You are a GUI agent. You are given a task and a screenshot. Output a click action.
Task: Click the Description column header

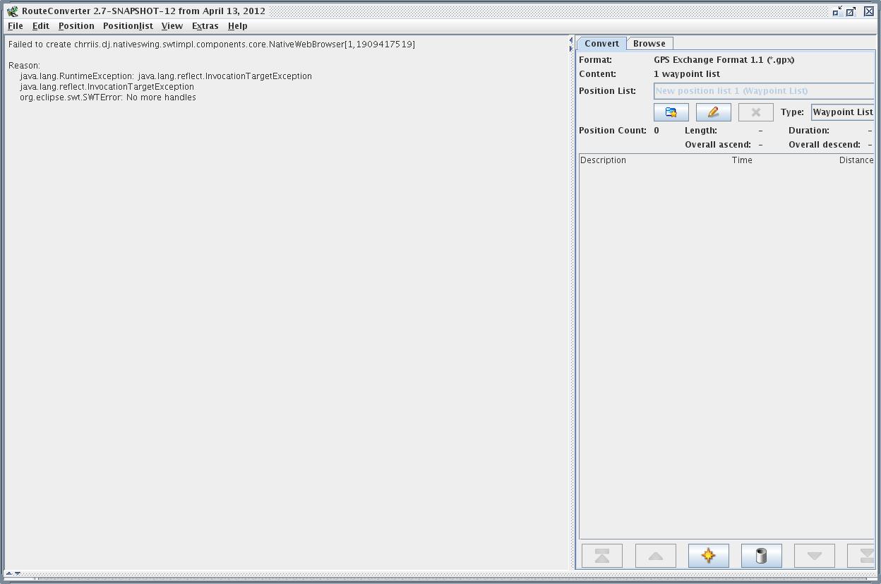(603, 160)
